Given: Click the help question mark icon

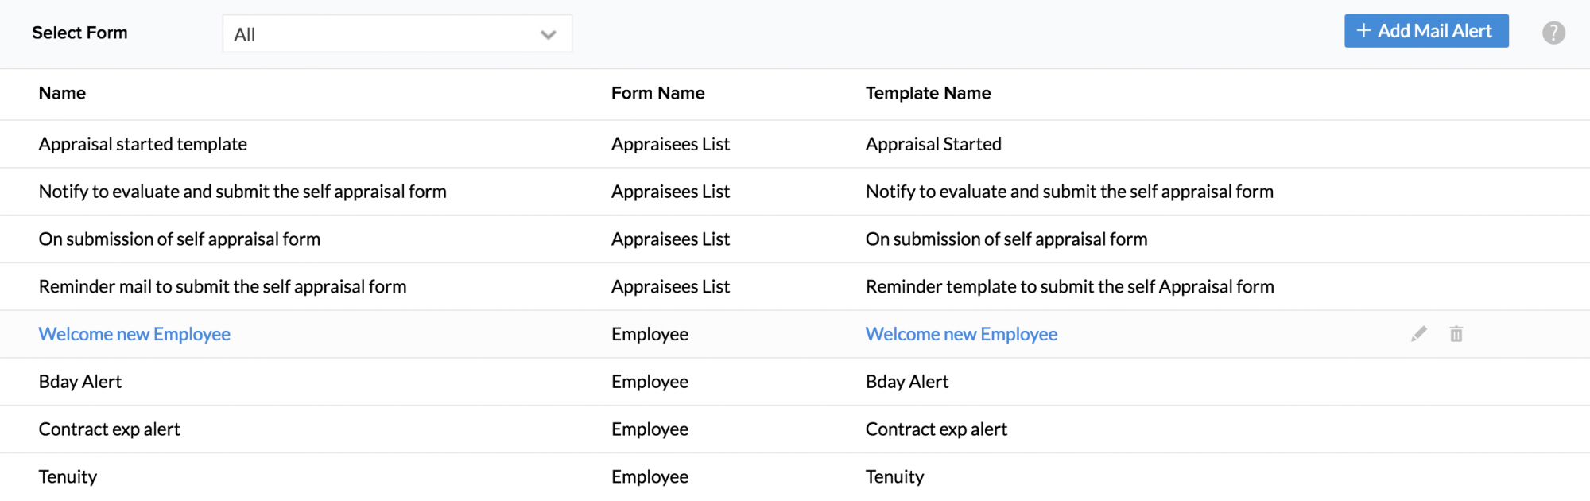Looking at the screenshot, I should (x=1553, y=33).
